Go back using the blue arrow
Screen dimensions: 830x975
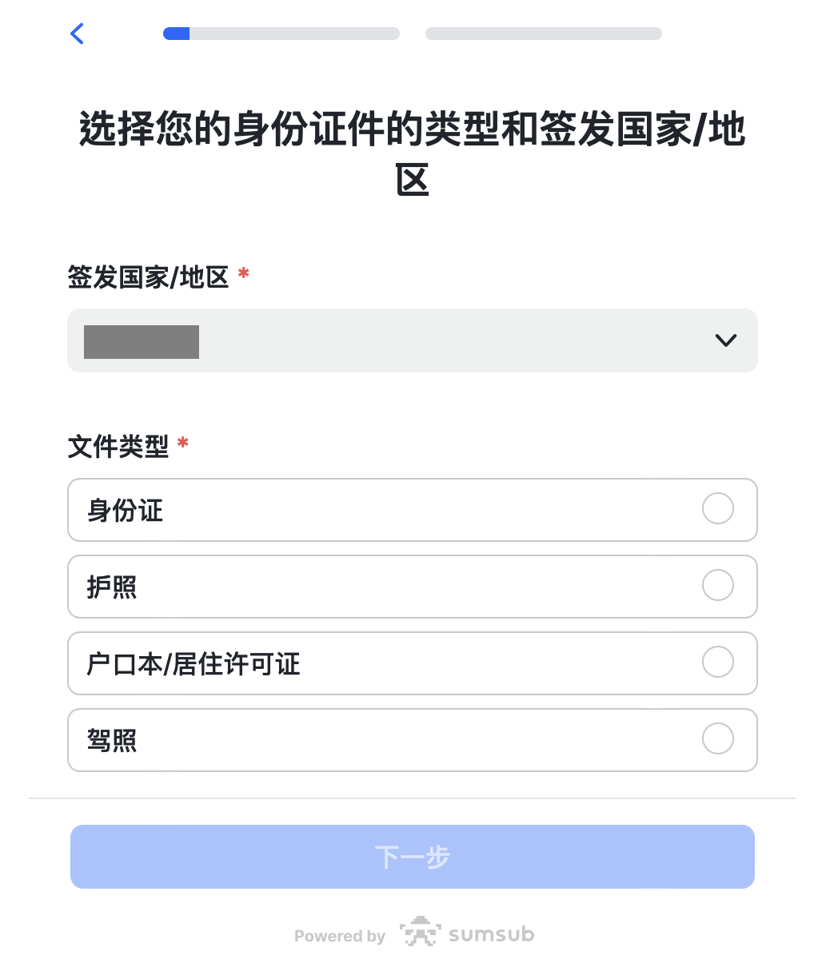click(x=78, y=34)
